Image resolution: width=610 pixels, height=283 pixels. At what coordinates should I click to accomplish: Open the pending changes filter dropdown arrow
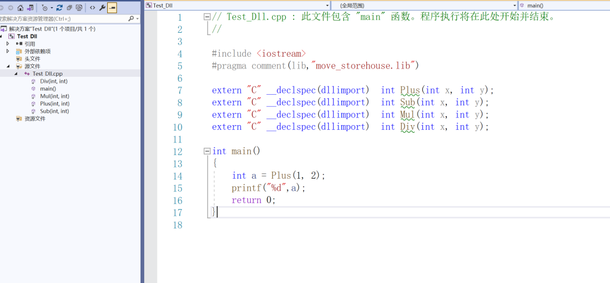point(51,8)
